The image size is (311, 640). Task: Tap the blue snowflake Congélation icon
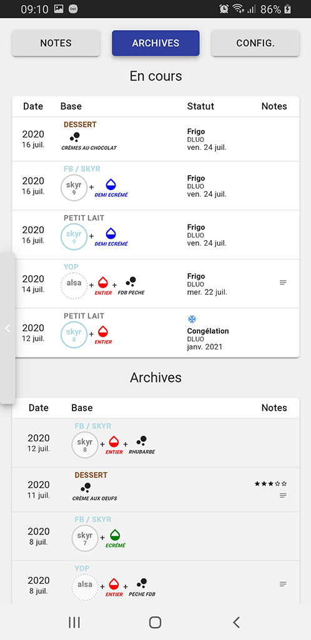(x=192, y=319)
